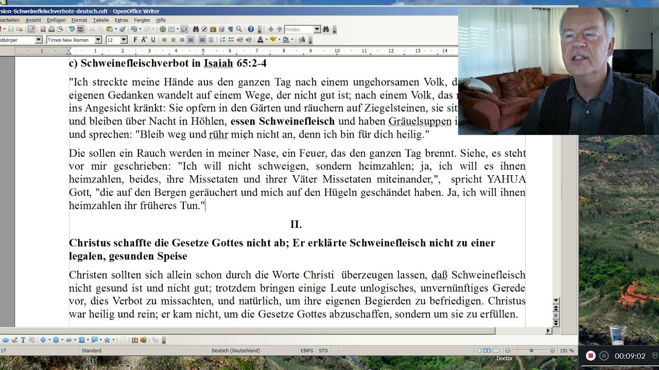Open Einfügen menu

pyautogui.click(x=56, y=20)
